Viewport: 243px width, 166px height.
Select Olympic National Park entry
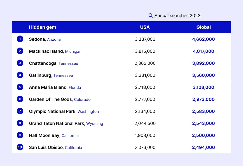(x=52, y=111)
